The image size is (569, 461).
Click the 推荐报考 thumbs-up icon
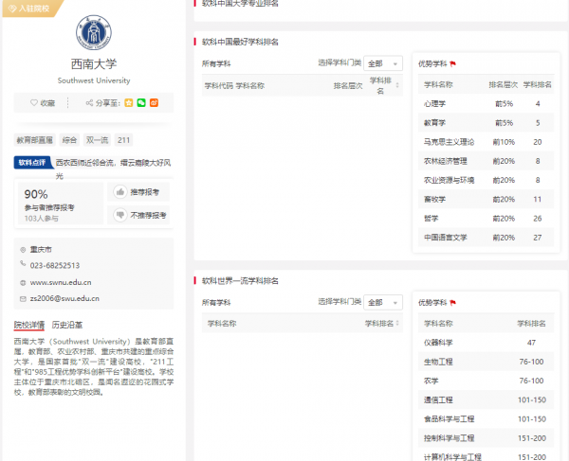(120, 192)
